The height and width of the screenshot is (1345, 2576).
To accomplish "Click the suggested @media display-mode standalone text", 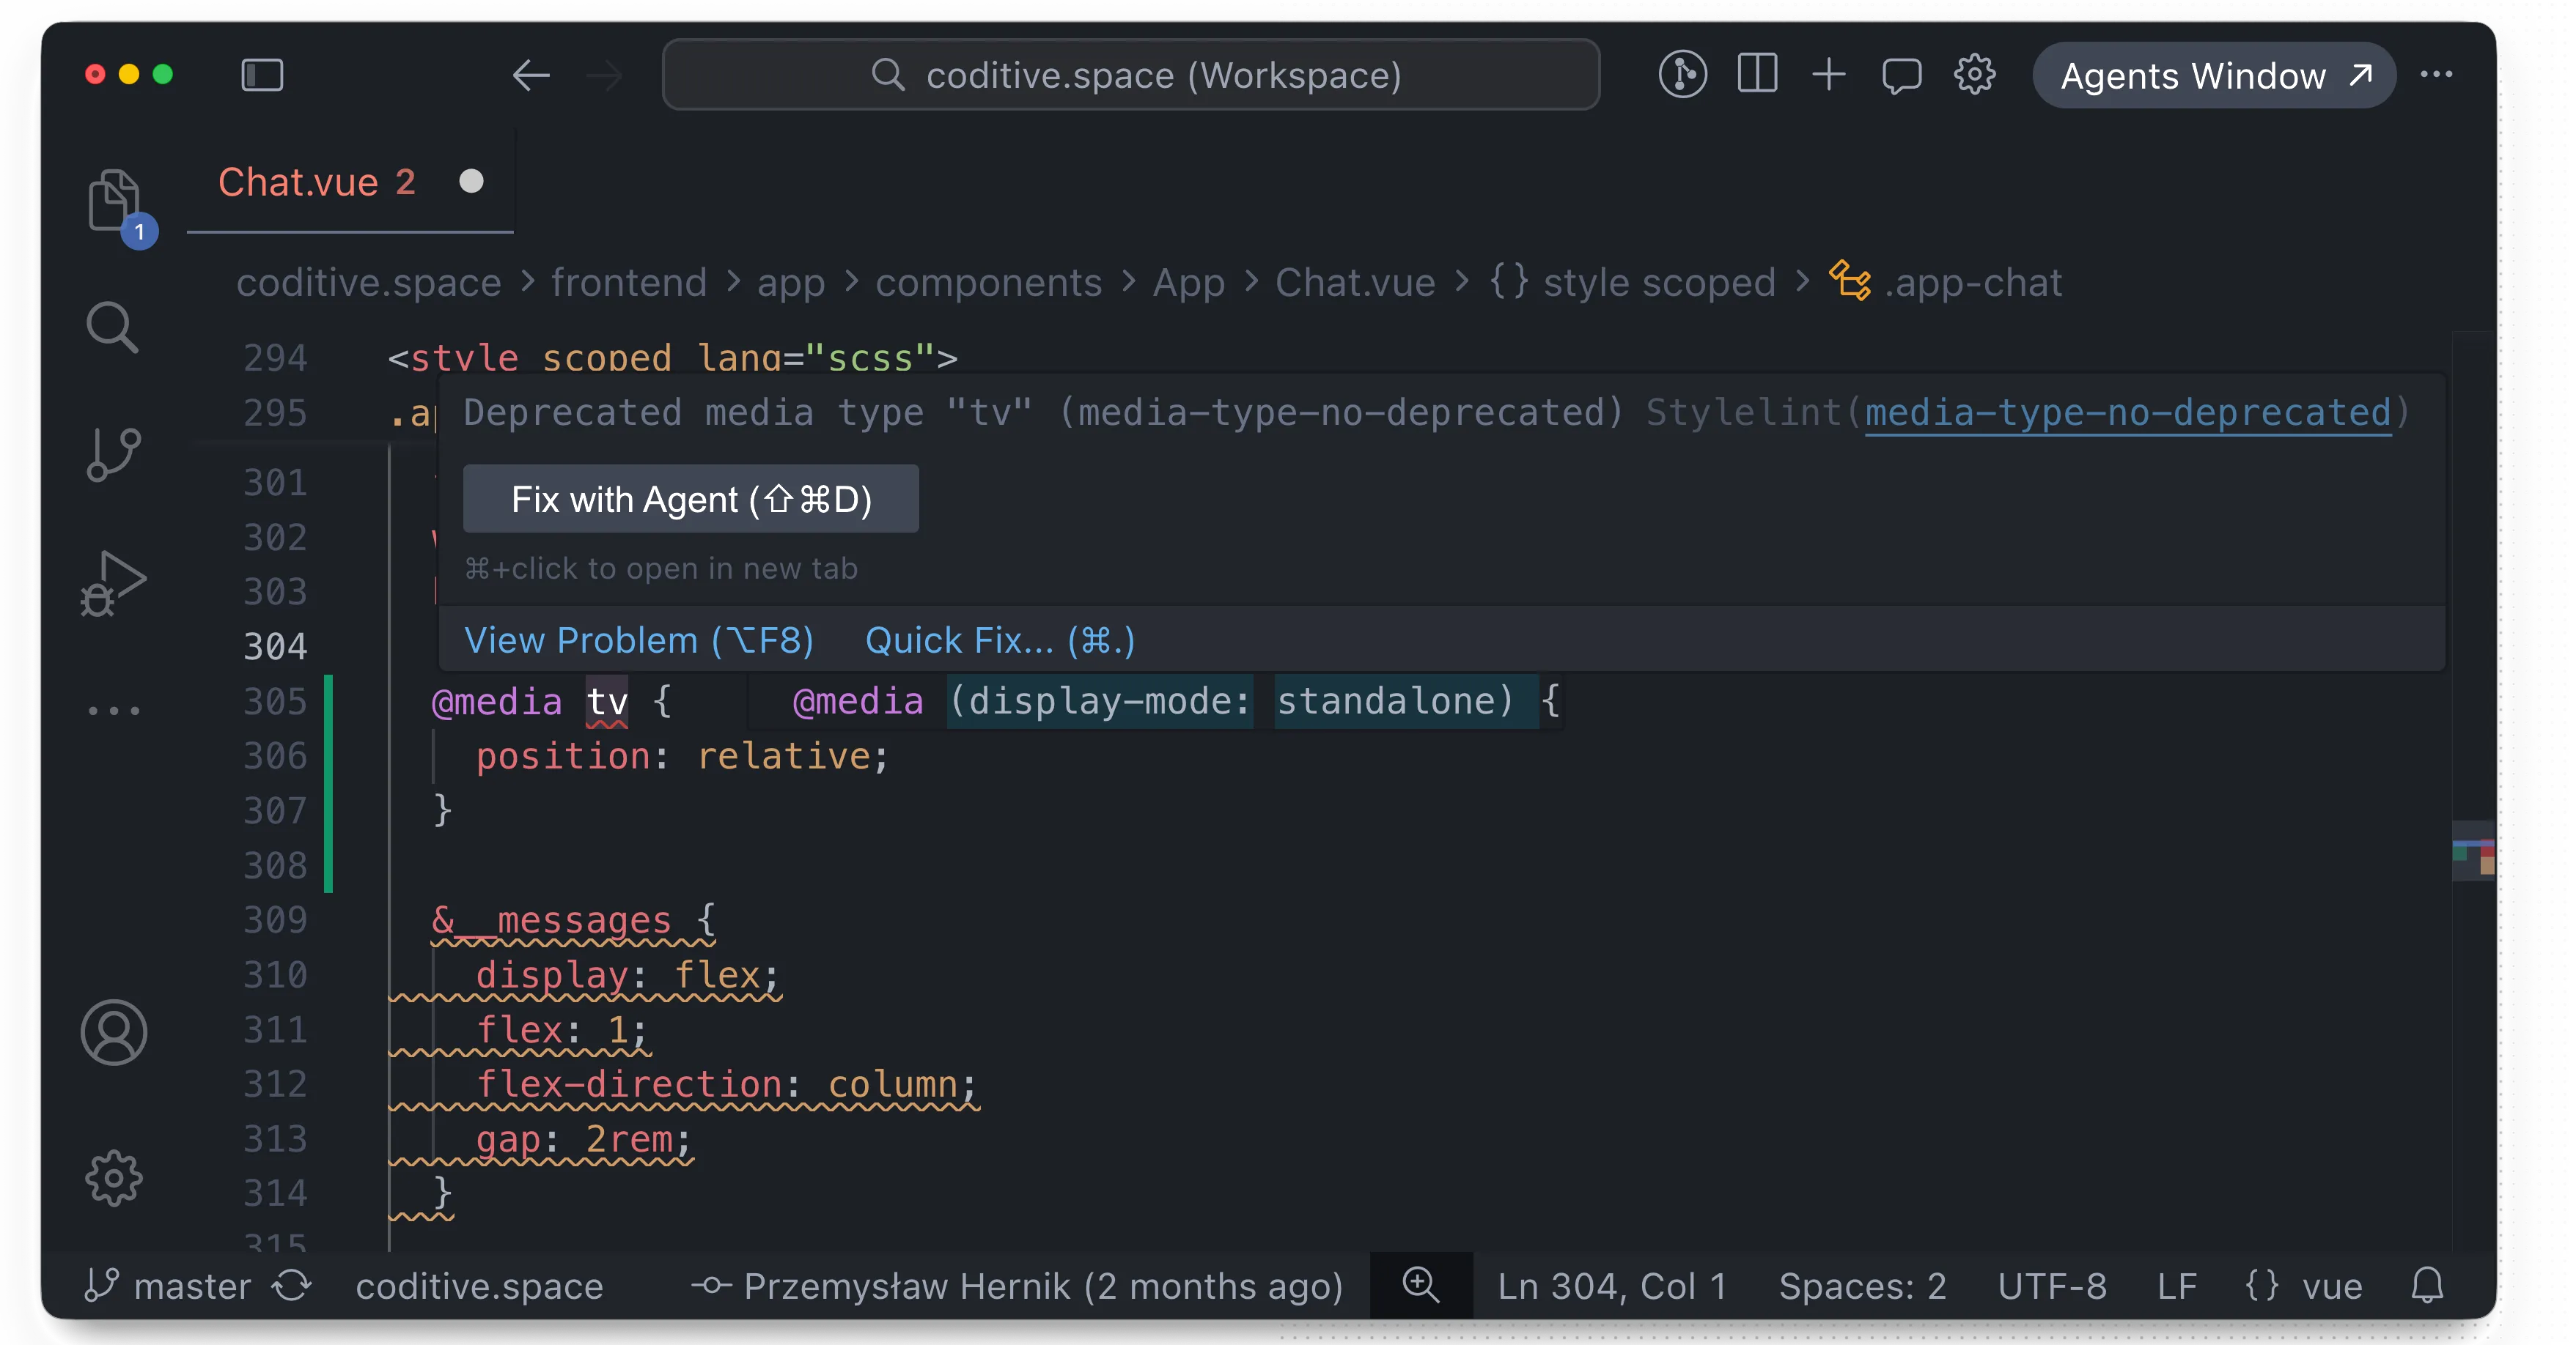I will (x=1176, y=702).
